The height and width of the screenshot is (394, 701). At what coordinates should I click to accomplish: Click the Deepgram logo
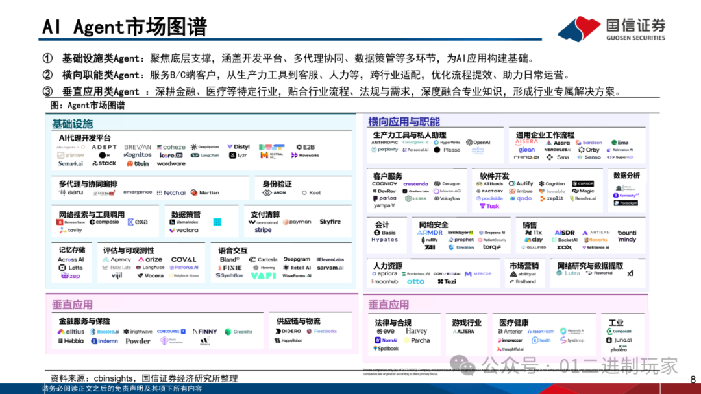click(297, 259)
